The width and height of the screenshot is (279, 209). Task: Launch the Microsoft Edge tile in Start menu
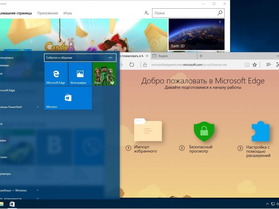click(x=56, y=74)
